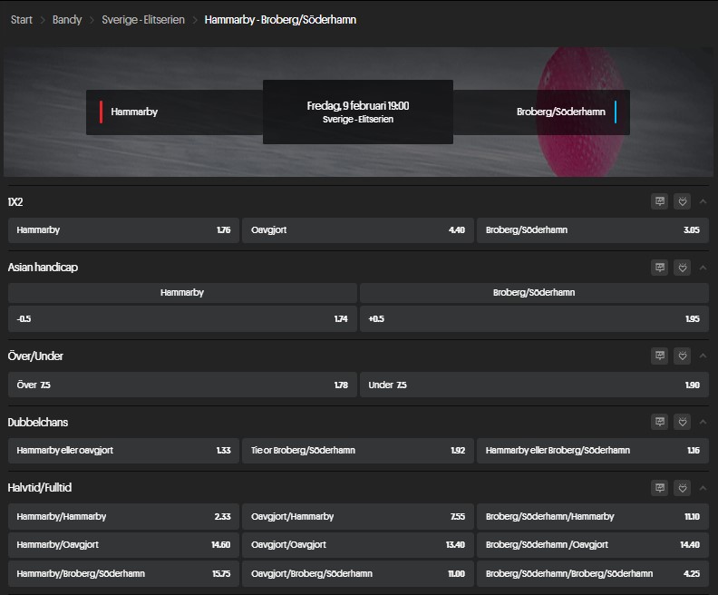Click the Över/Under section heading
Screen dimensions: 718x595
(x=35, y=356)
